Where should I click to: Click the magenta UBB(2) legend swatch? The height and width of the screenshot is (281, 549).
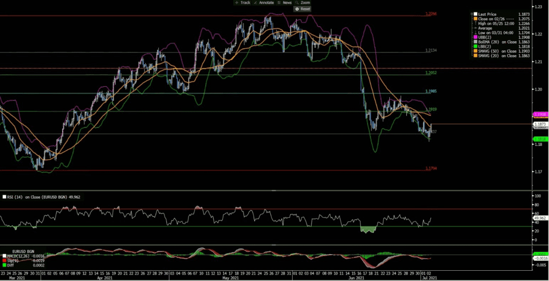pos(476,37)
